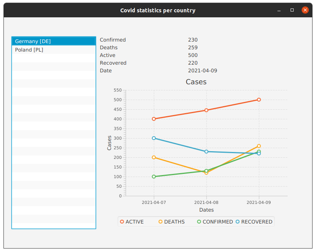Toggle the ACTIVE series in the legend
The width and height of the screenshot is (316, 252).
tap(122, 222)
